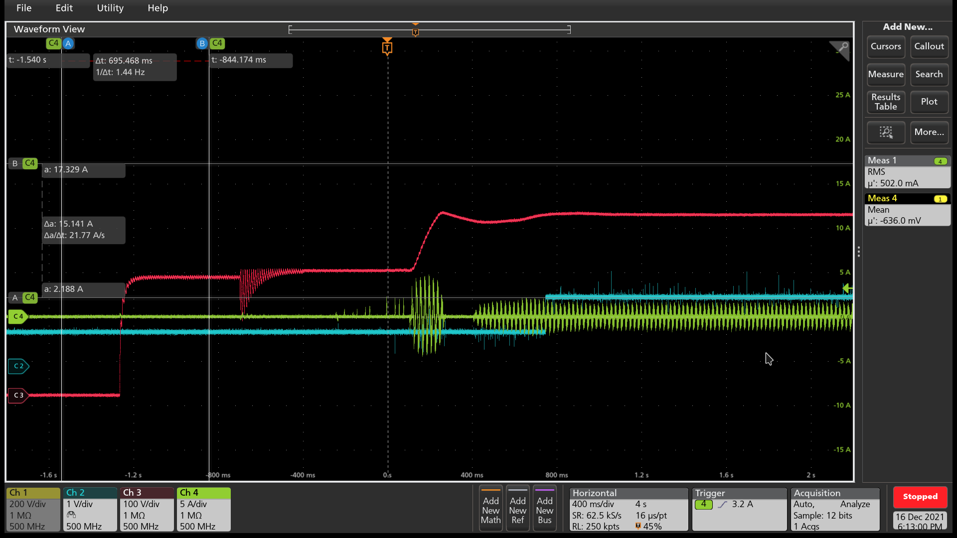
Task: Click the results bar resize handle
Action: pos(858,252)
